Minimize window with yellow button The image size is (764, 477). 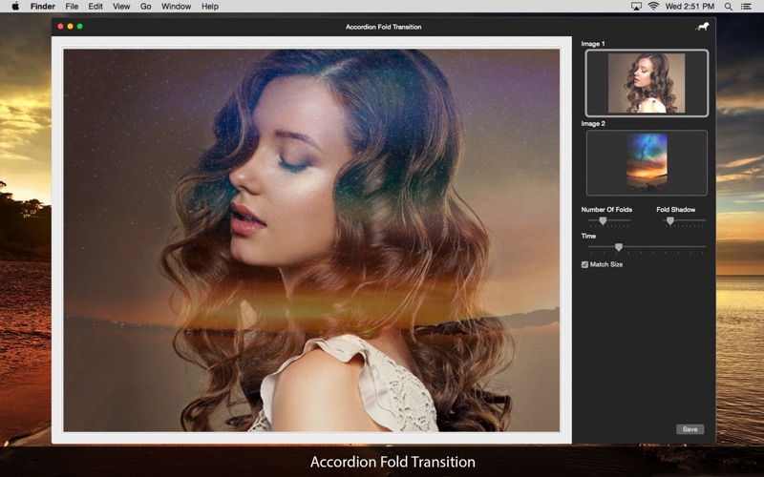[70, 27]
